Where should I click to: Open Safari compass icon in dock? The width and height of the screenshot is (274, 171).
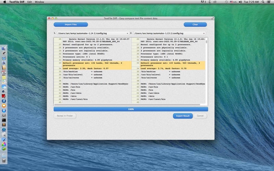pyautogui.click(x=4, y=58)
